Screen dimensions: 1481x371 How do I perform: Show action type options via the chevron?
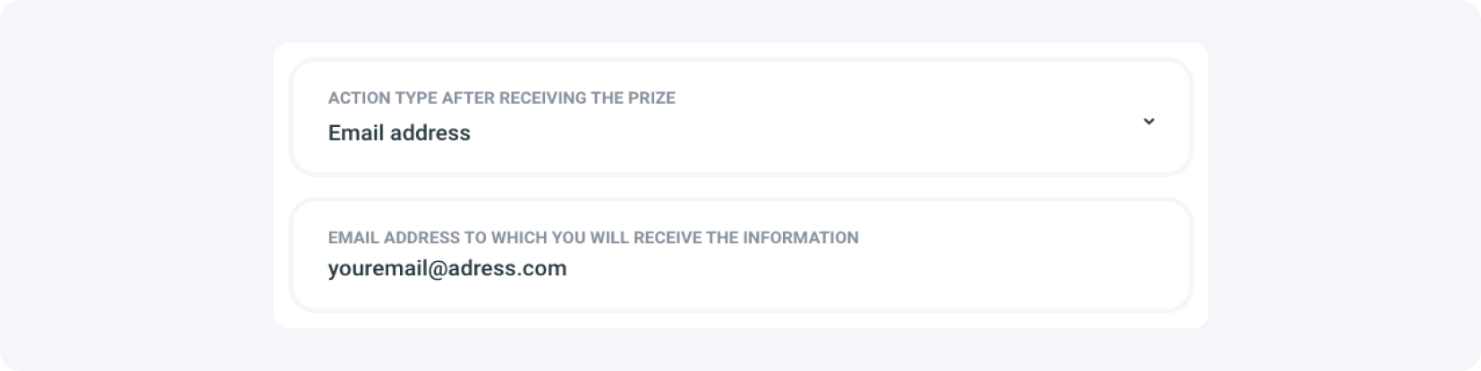(1149, 121)
